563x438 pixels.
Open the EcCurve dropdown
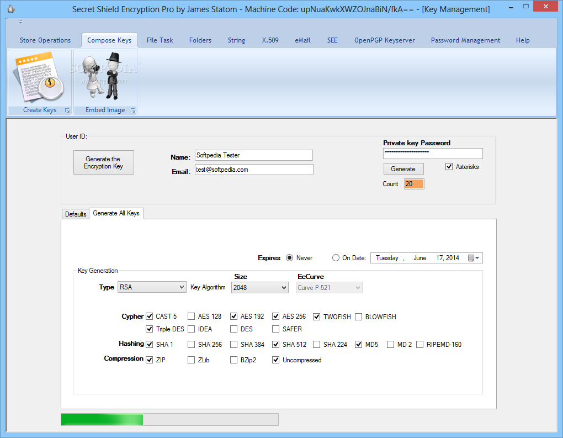(329, 287)
